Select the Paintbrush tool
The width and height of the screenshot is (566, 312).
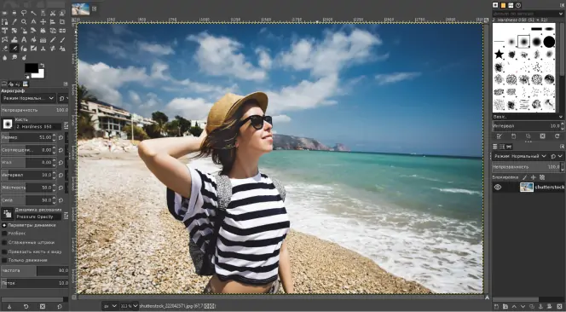tap(62, 40)
